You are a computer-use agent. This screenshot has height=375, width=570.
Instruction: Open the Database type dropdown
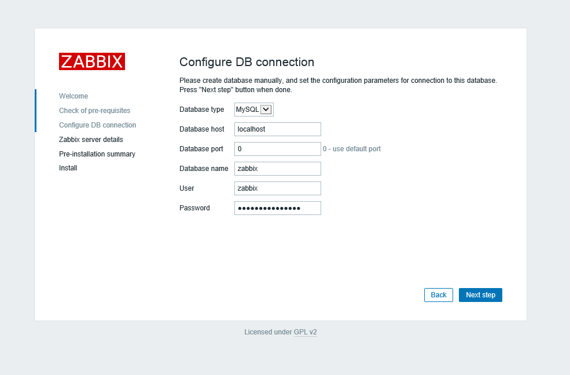pos(253,110)
